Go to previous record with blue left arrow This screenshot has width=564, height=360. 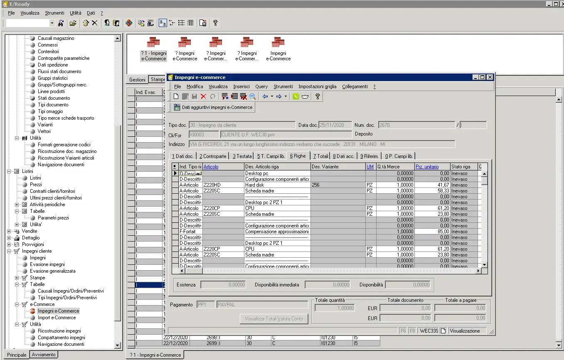click(265, 96)
